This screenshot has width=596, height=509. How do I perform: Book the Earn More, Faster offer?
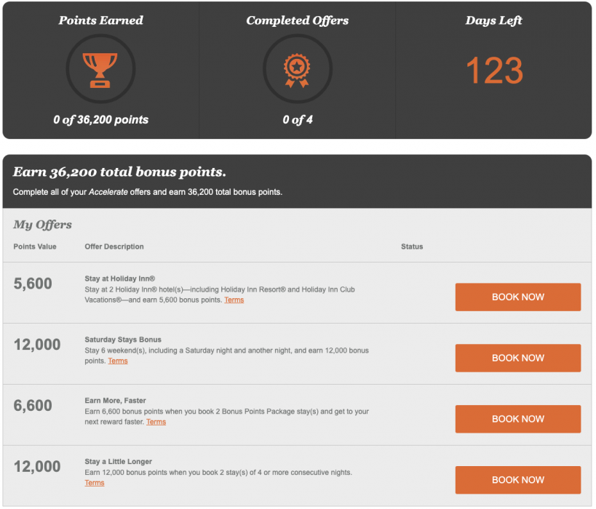click(517, 419)
